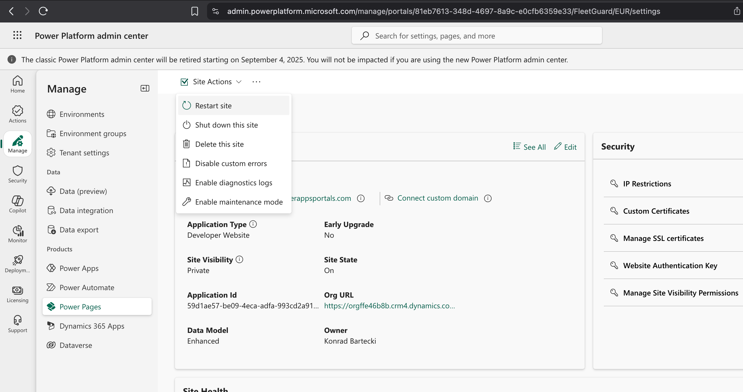Image resolution: width=743 pixels, height=392 pixels.
Task: Select Disable custom errors
Action: click(x=234, y=163)
